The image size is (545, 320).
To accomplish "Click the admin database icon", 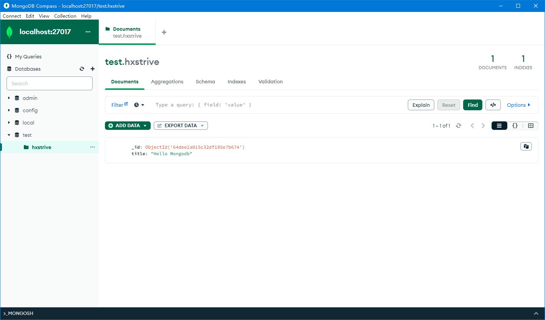I will (x=17, y=98).
